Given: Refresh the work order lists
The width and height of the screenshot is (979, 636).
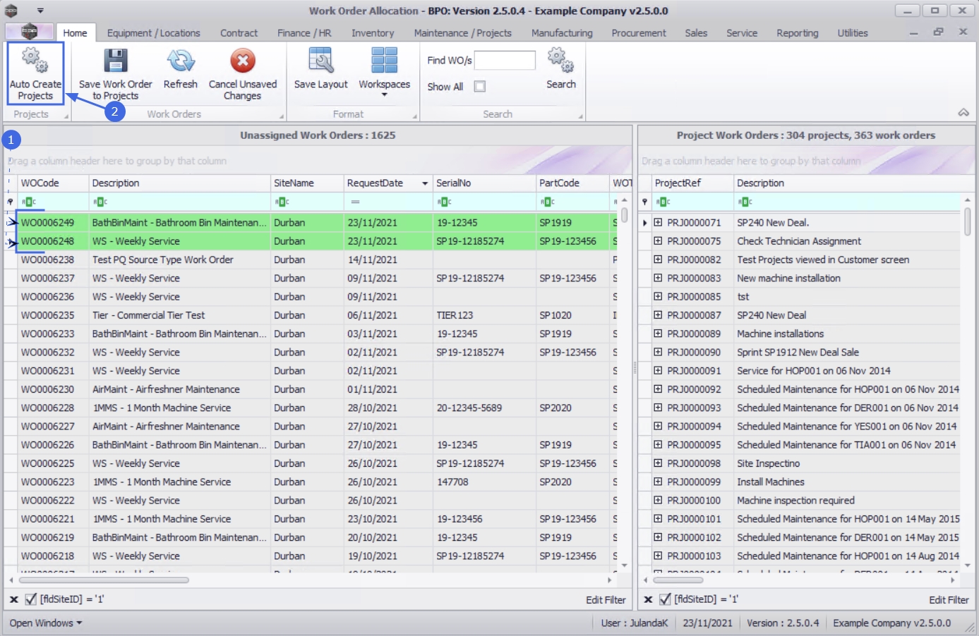Looking at the screenshot, I should pyautogui.click(x=181, y=68).
